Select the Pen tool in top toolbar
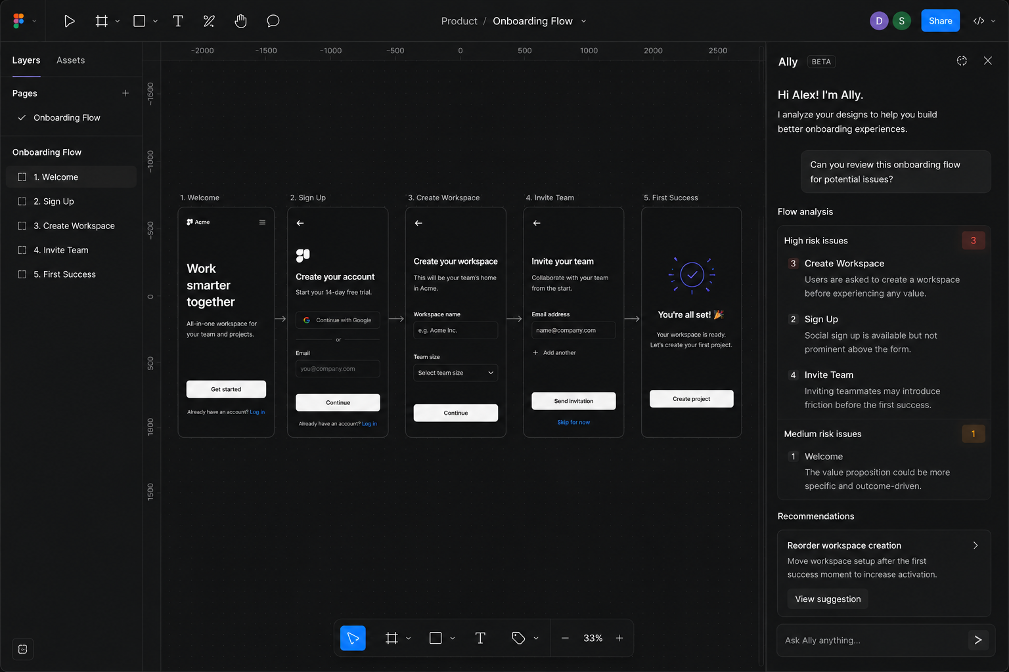 [x=209, y=21]
